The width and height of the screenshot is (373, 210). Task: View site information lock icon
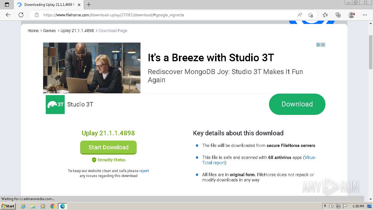pos(37,15)
